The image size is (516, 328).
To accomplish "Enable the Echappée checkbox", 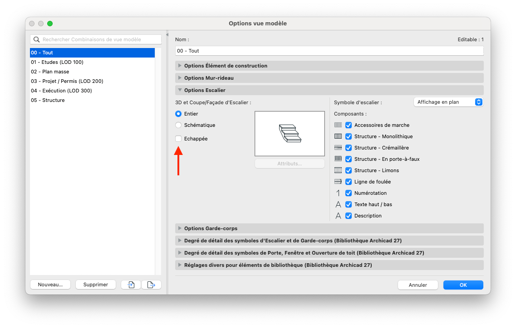I will click(178, 139).
